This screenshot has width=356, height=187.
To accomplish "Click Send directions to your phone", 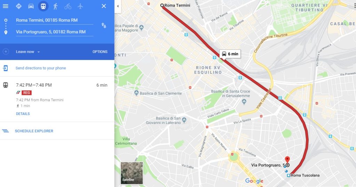I will [x=41, y=68].
